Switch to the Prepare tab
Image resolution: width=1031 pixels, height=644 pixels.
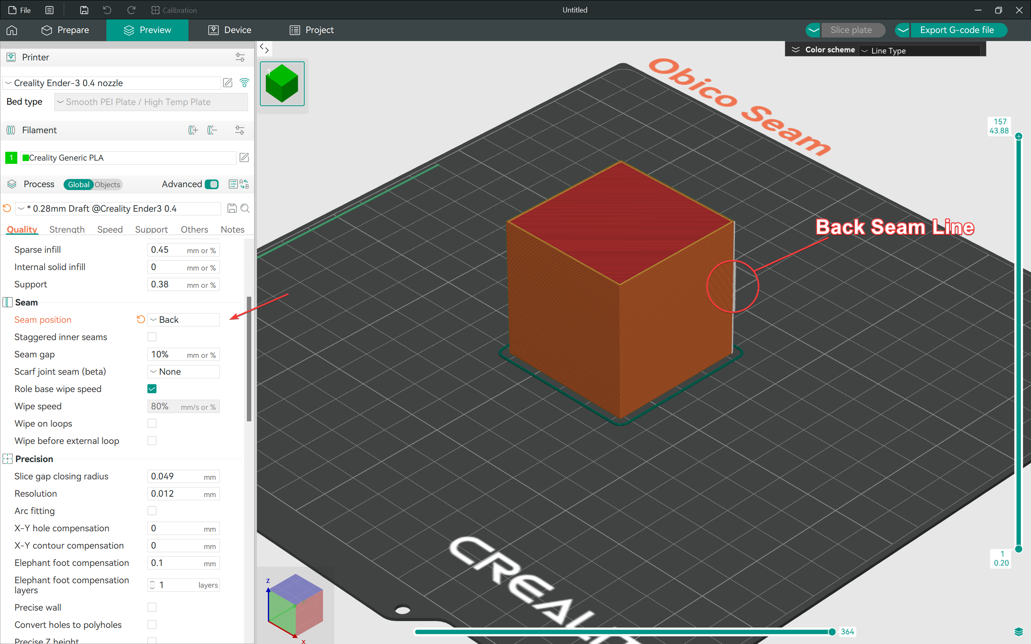[x=65, y=30]
